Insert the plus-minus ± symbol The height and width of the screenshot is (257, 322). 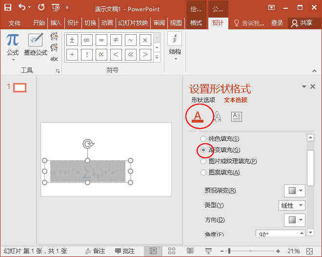(x=72, y=40)
